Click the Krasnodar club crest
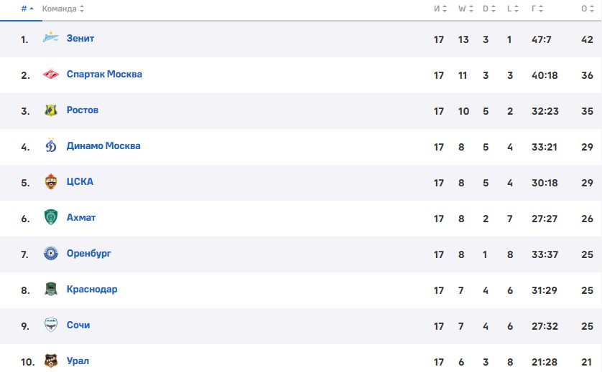Image resolution: width=602 pixels, height=372 pixels. click(x=51, y=290)
